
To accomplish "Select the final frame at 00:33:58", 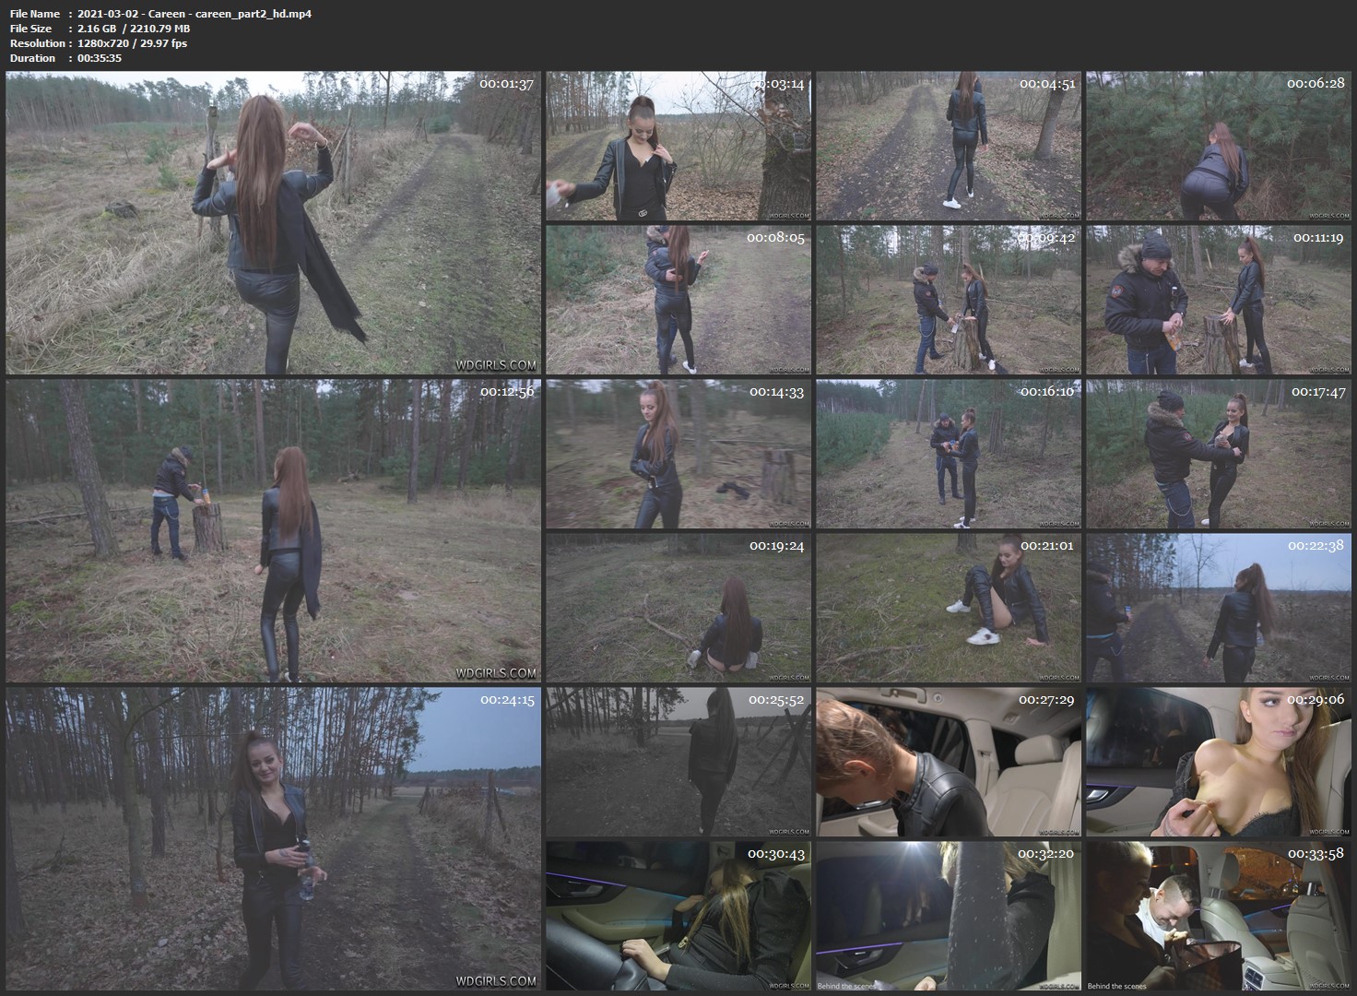I will [1219, 915].
